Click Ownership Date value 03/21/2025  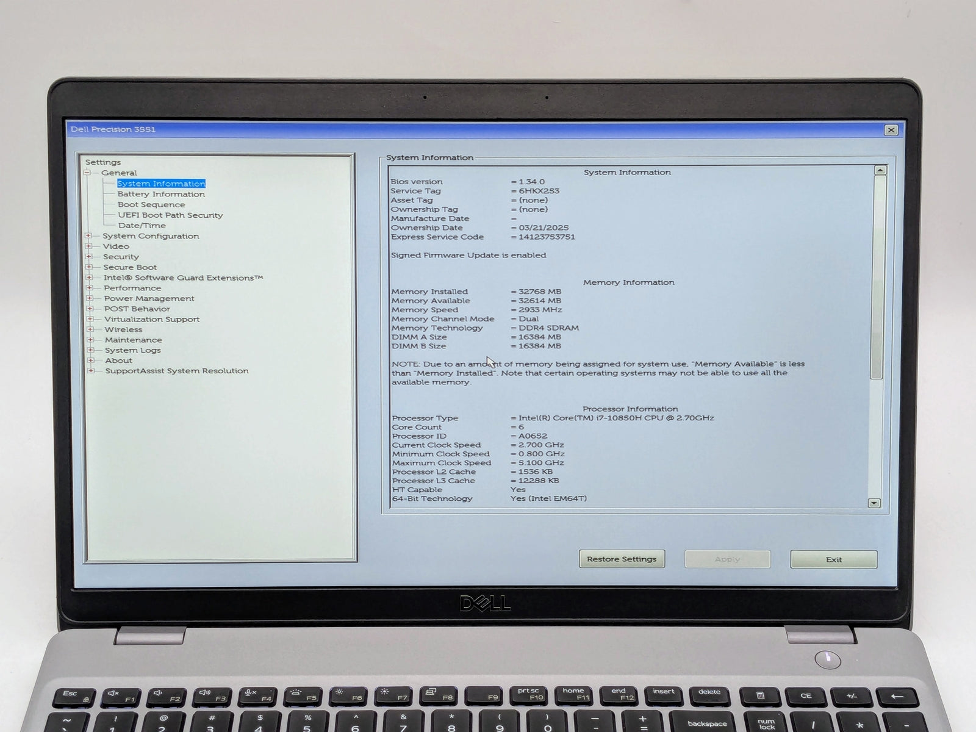pos(544,228)
